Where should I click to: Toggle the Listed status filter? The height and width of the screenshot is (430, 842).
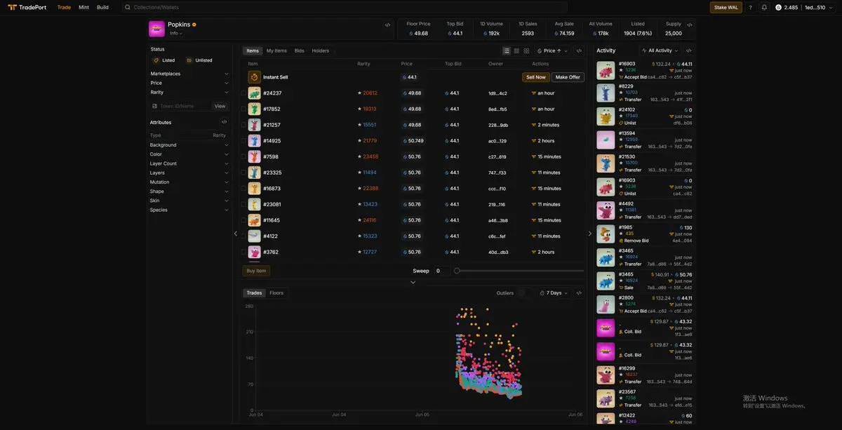tap(164, 60)
